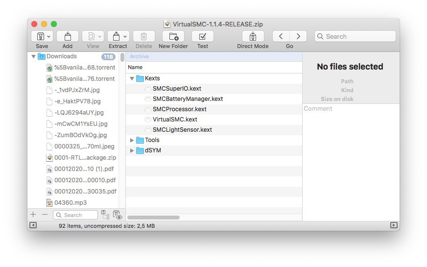Select VirtualSMC.kext
Viewport: 427px width, 267px height.
point(214,120)
